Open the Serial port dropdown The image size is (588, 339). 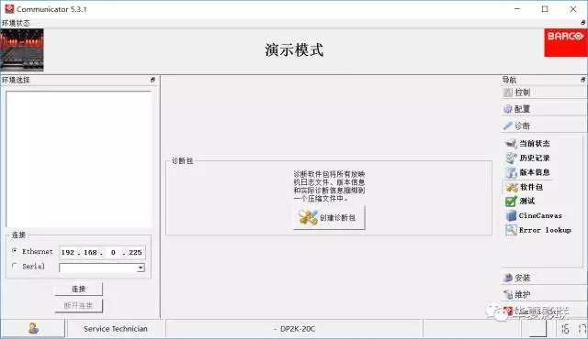point(141,268)
